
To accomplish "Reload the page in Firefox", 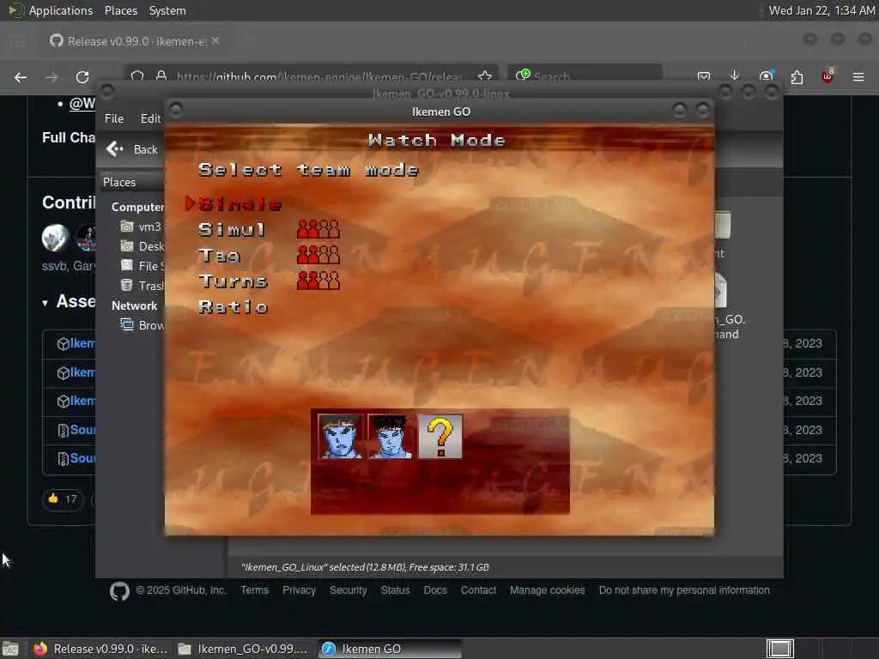I will pyautogui.click(x=82, y=77).
